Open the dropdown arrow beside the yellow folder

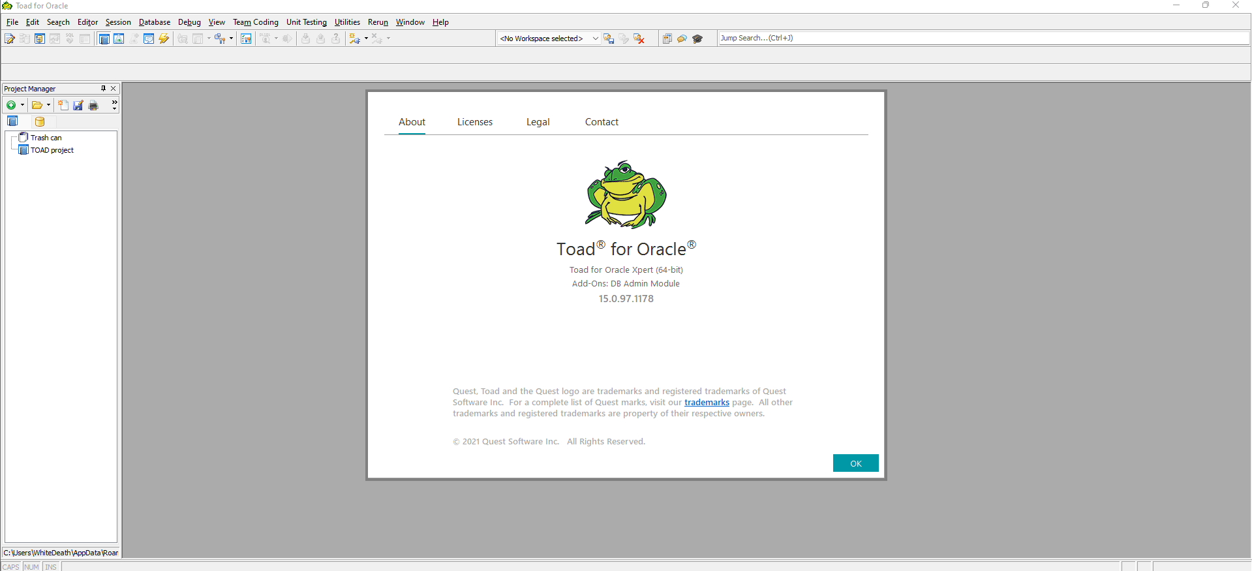(x=48, y=105)
